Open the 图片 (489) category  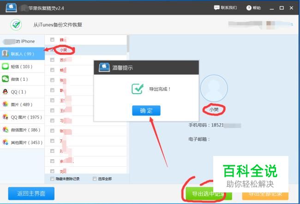coord(22,104)
